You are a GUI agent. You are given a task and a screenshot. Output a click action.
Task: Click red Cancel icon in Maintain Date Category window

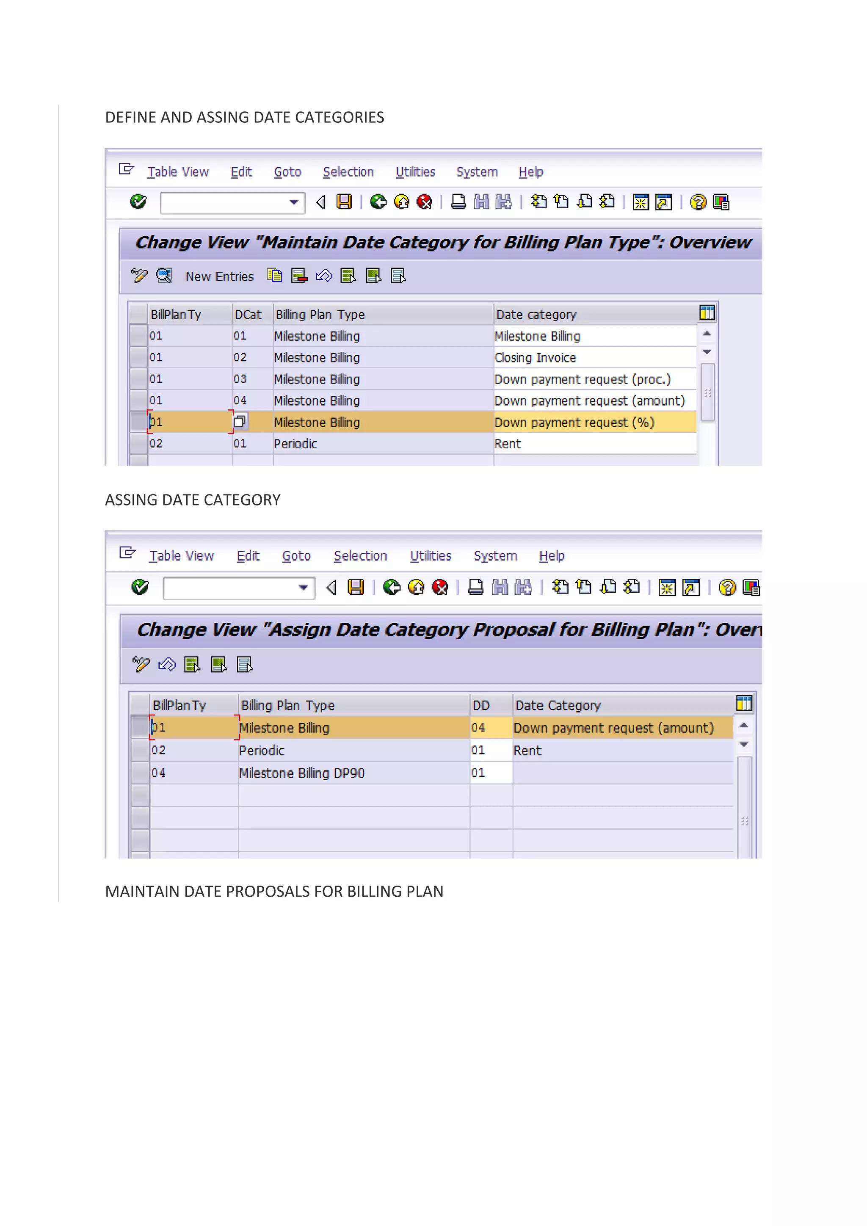tap(425, 202)
